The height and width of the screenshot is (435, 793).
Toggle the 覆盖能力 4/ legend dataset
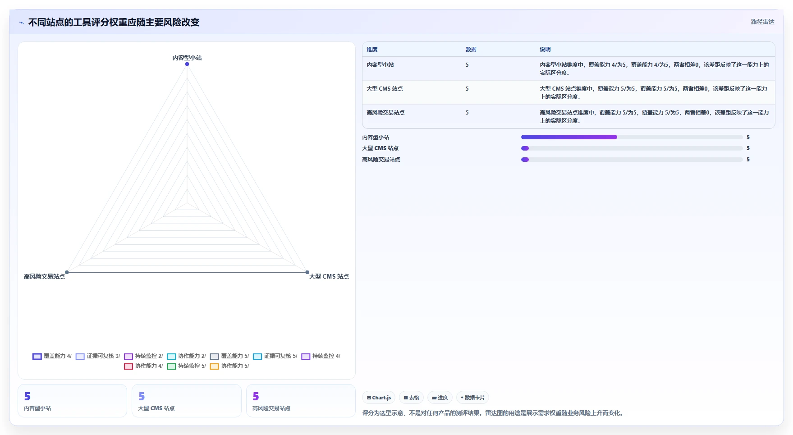[52, 356]
